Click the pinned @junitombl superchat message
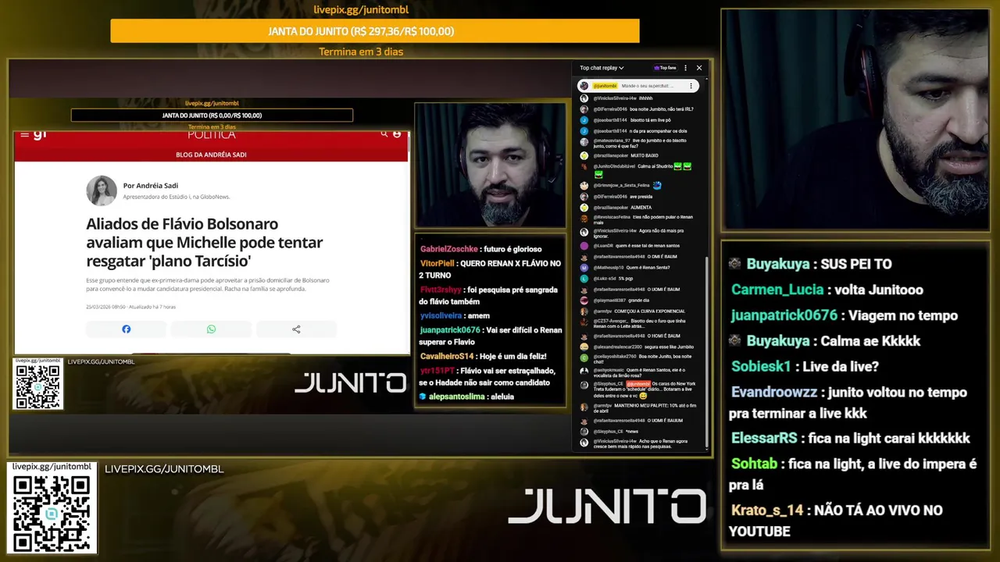 [x=637, y=86]
